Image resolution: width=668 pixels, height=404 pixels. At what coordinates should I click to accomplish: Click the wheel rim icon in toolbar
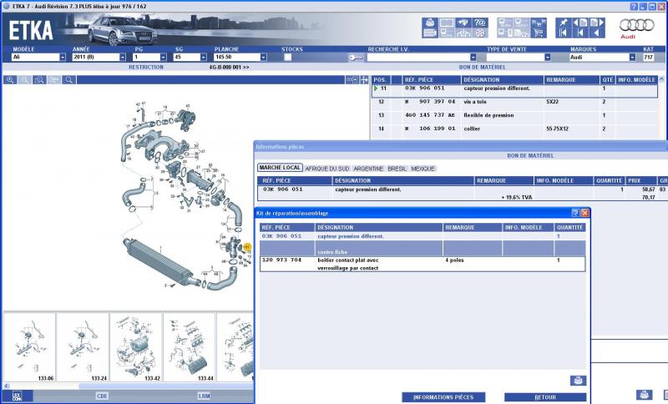click(480, 33)
